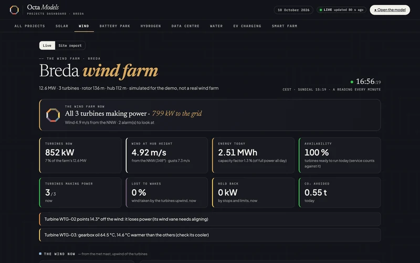Open the WTG-02 wind vane alarm

pyautogui.click(x=210, y=219)
